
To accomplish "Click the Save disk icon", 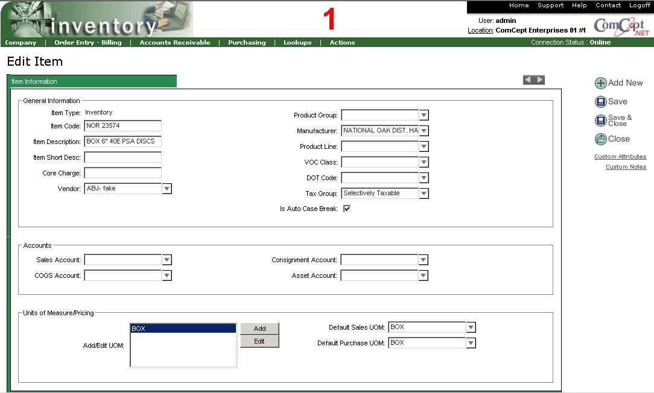I will pos(600,102).
